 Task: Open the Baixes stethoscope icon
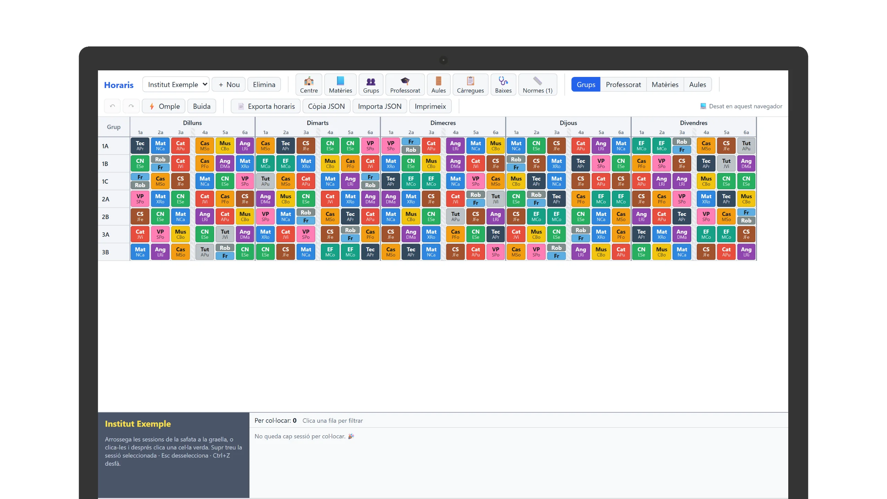tap(503, 85)
